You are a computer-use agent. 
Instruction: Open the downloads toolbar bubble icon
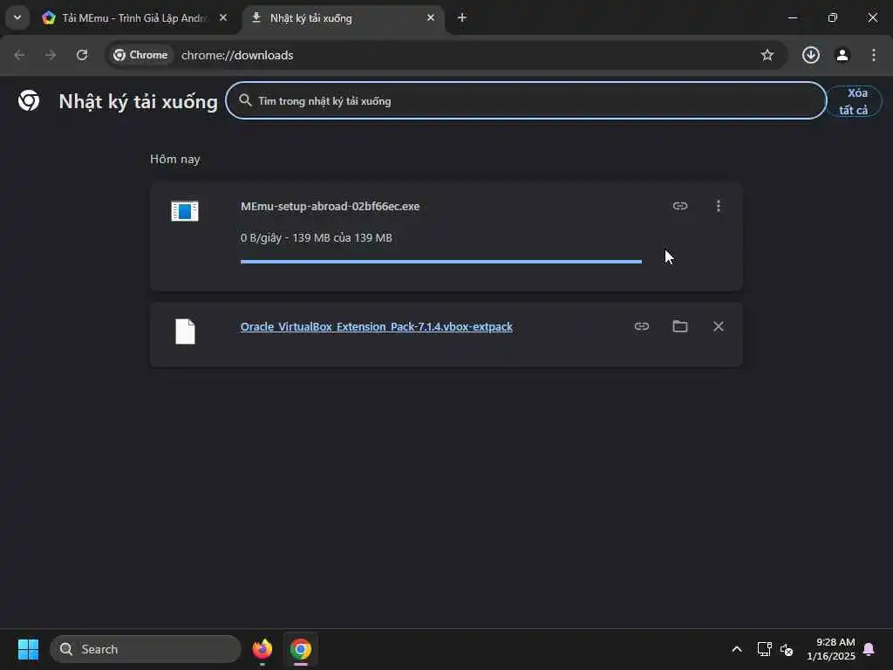(810, 55)
